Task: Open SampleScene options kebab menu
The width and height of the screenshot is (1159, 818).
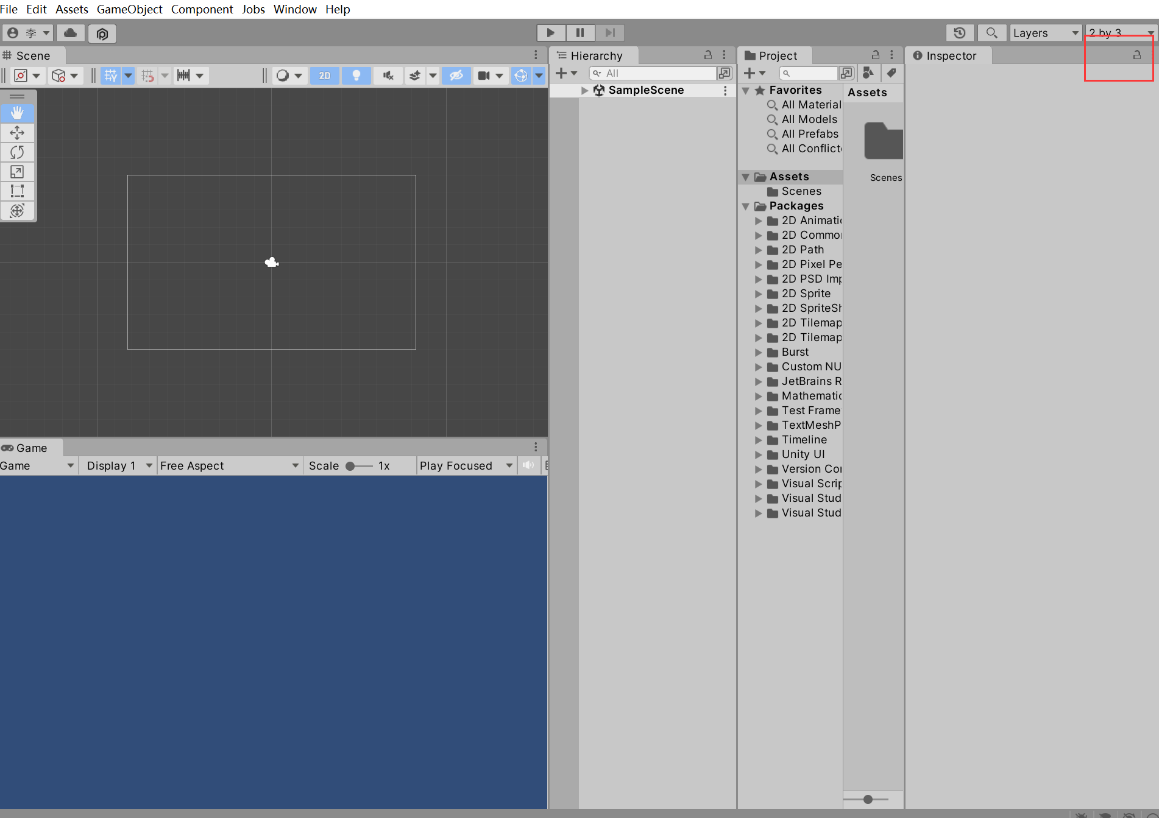Action: click(x=725, y=90)
